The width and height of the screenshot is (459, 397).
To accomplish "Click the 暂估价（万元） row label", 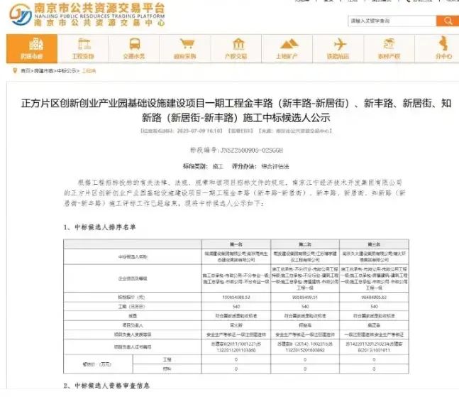I will point(98,364).
